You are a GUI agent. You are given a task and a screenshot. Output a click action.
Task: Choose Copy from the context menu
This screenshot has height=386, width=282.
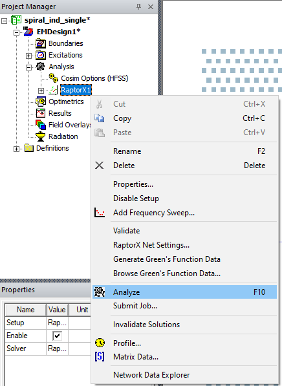coord(185,118)
